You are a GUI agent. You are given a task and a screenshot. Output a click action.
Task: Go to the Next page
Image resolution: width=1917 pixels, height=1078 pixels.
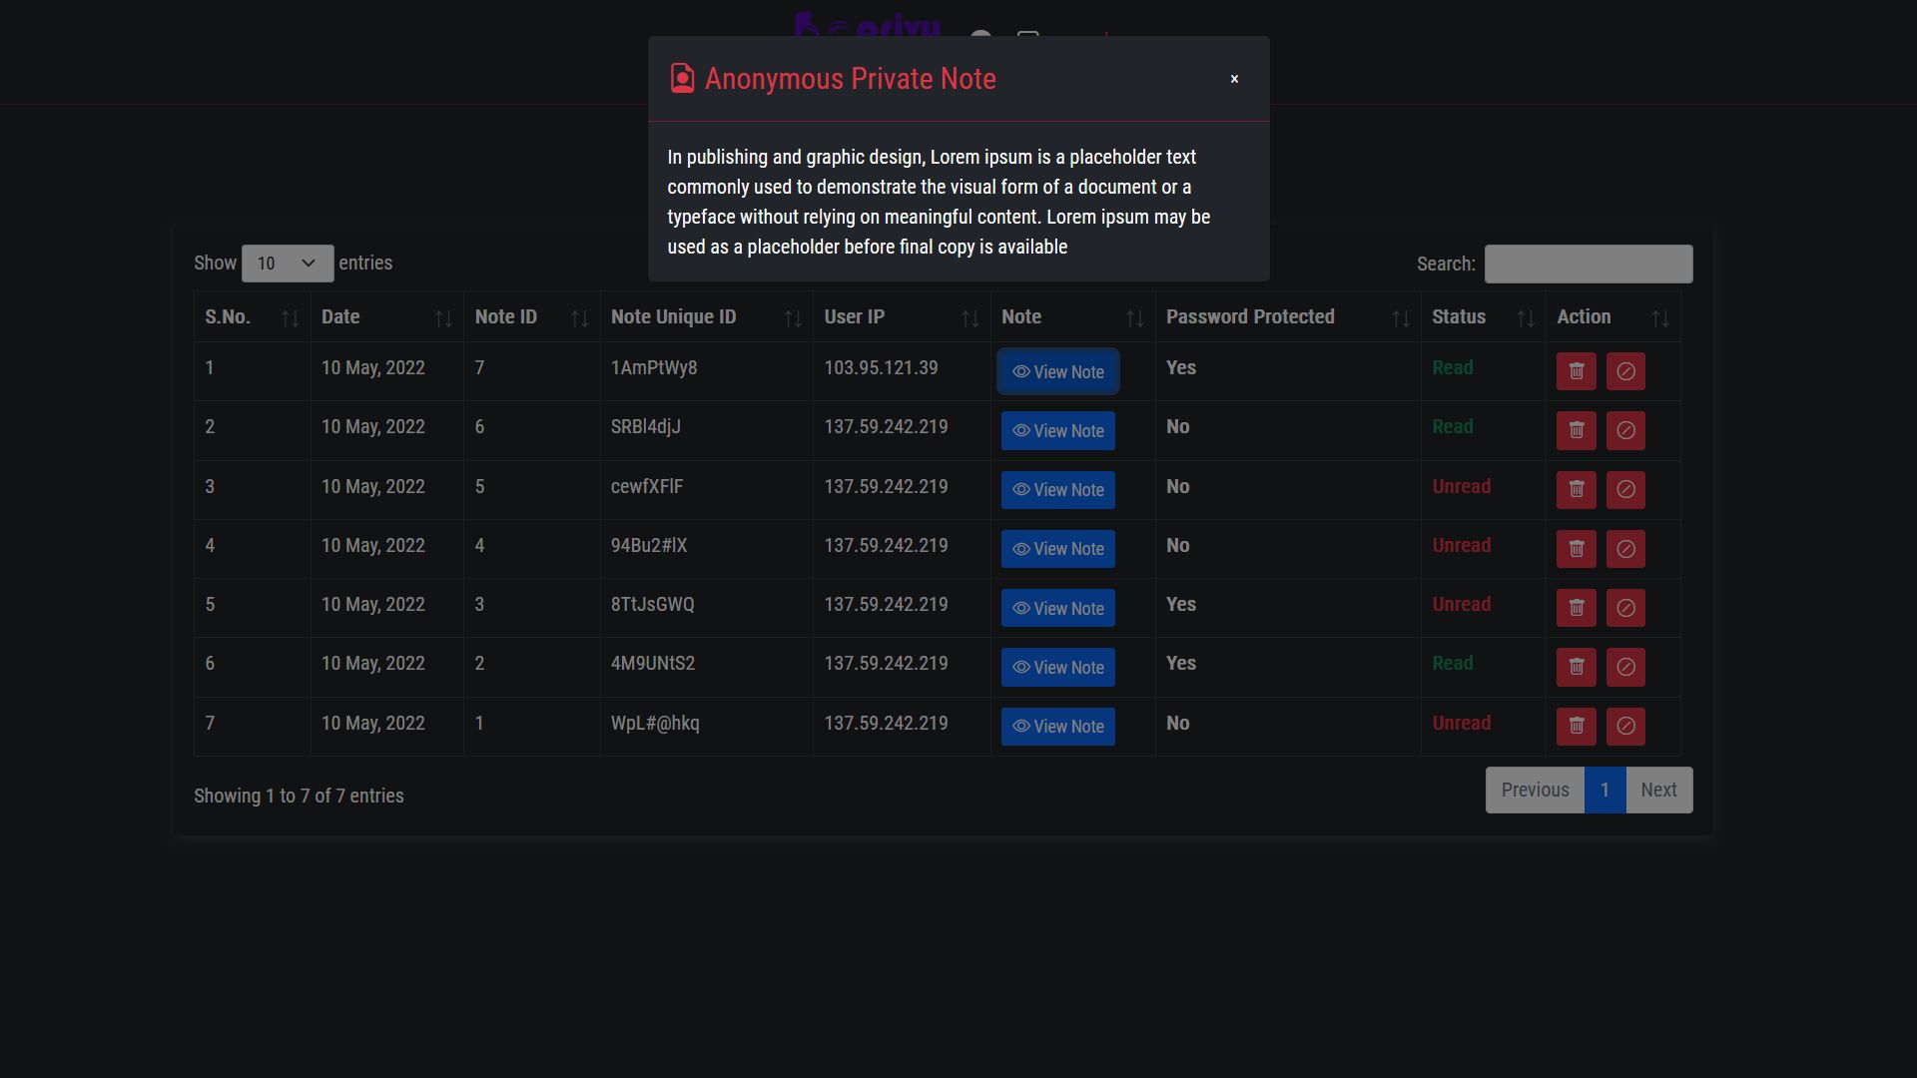1657,791
